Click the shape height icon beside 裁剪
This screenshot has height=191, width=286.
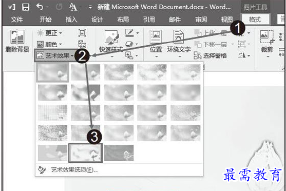tap(281, 36)
